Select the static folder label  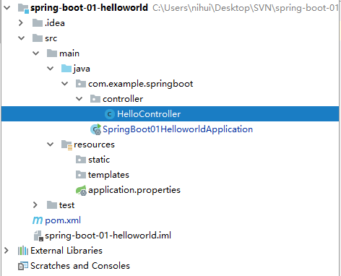[99, 160]
